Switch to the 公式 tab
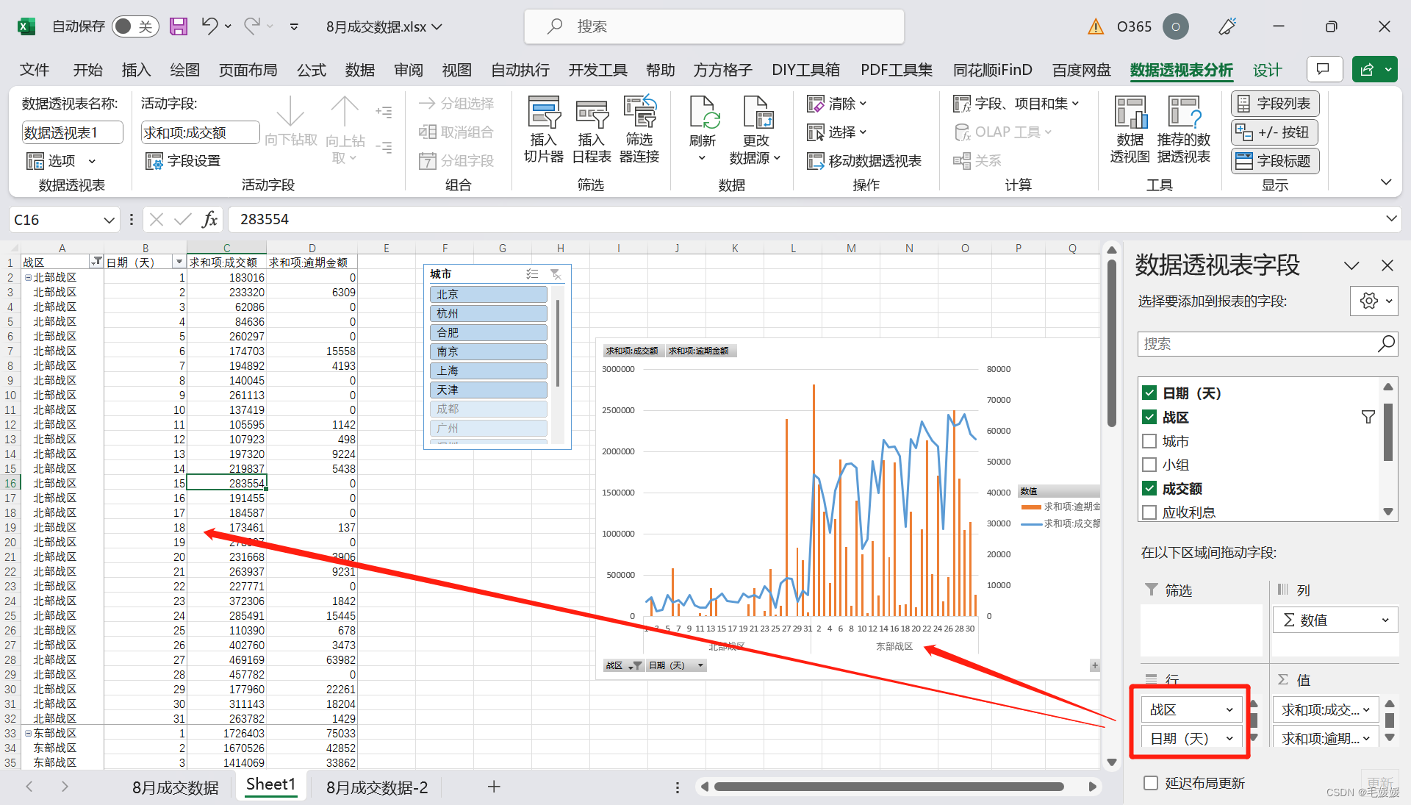Viewport: 1411px width, 805px height. [x=312, y=70]
